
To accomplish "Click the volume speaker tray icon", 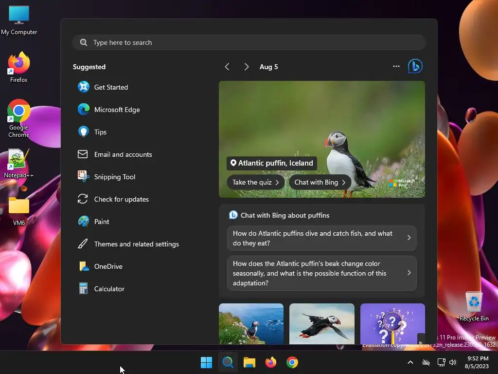I will (453, 362).
